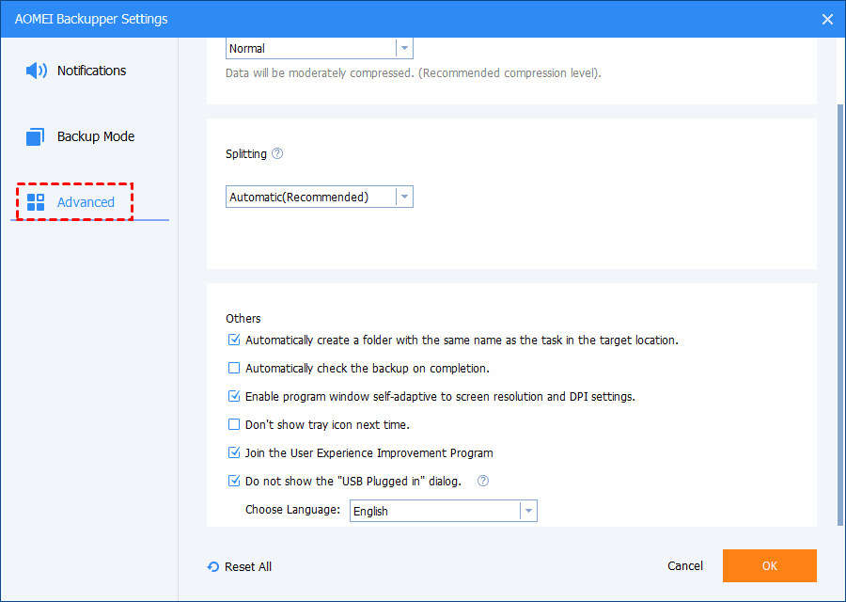
Task: Enable automatically check backup on completion
Action: pos(234,368)
